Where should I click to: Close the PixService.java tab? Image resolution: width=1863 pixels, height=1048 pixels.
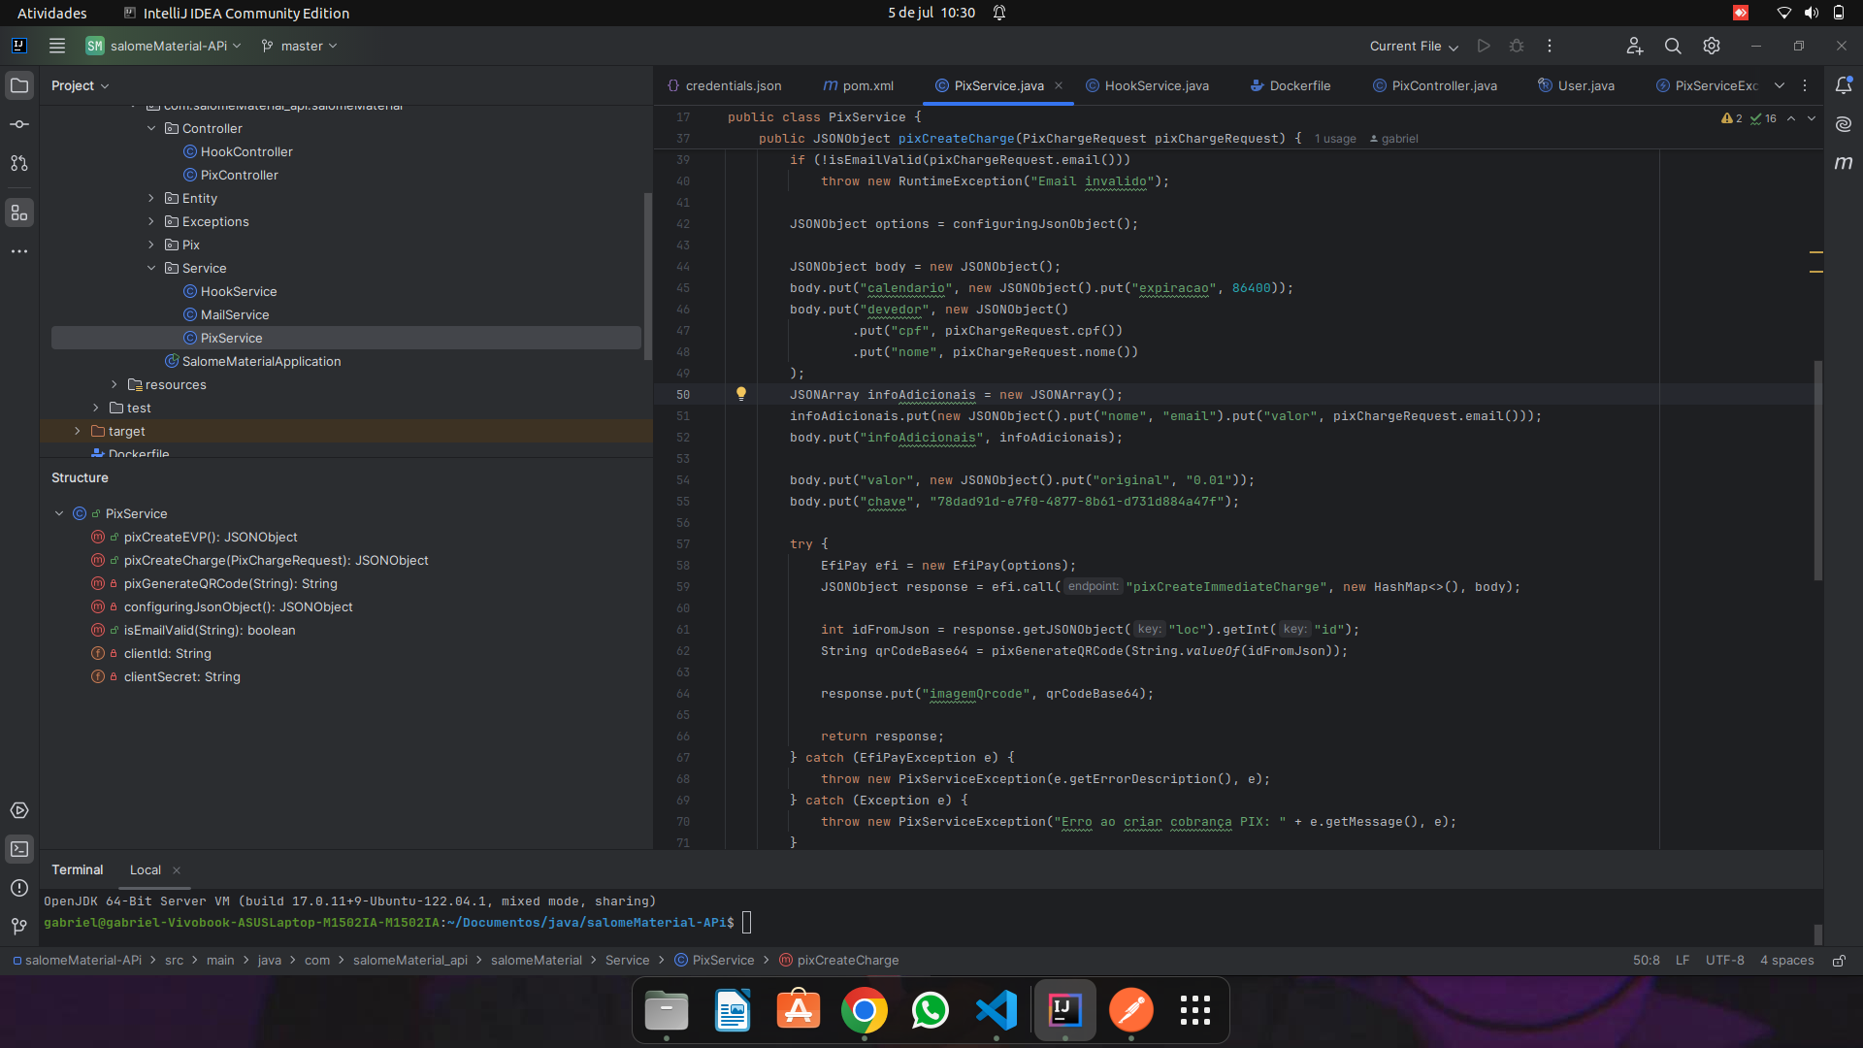click(1059, 85)
